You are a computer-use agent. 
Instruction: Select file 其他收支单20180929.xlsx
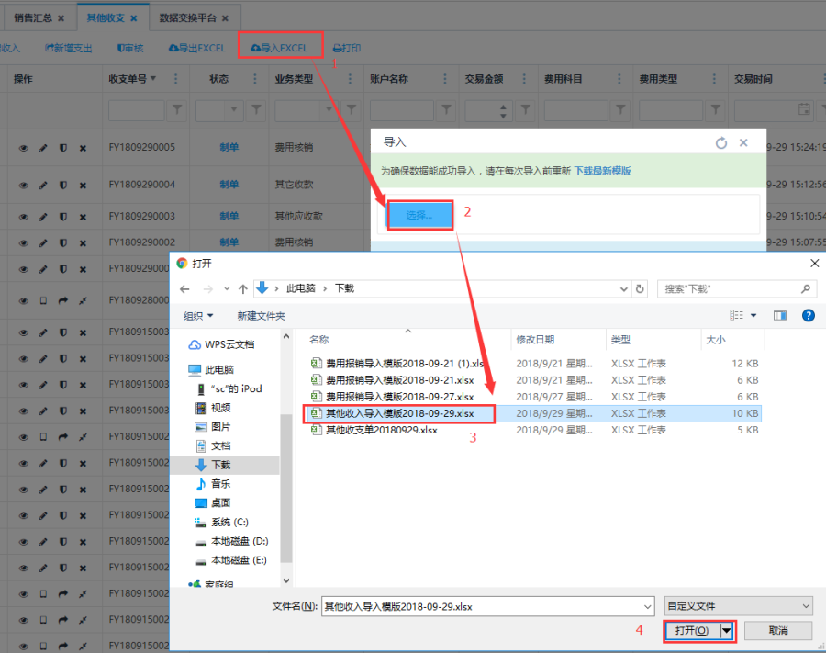pos(381,430)
